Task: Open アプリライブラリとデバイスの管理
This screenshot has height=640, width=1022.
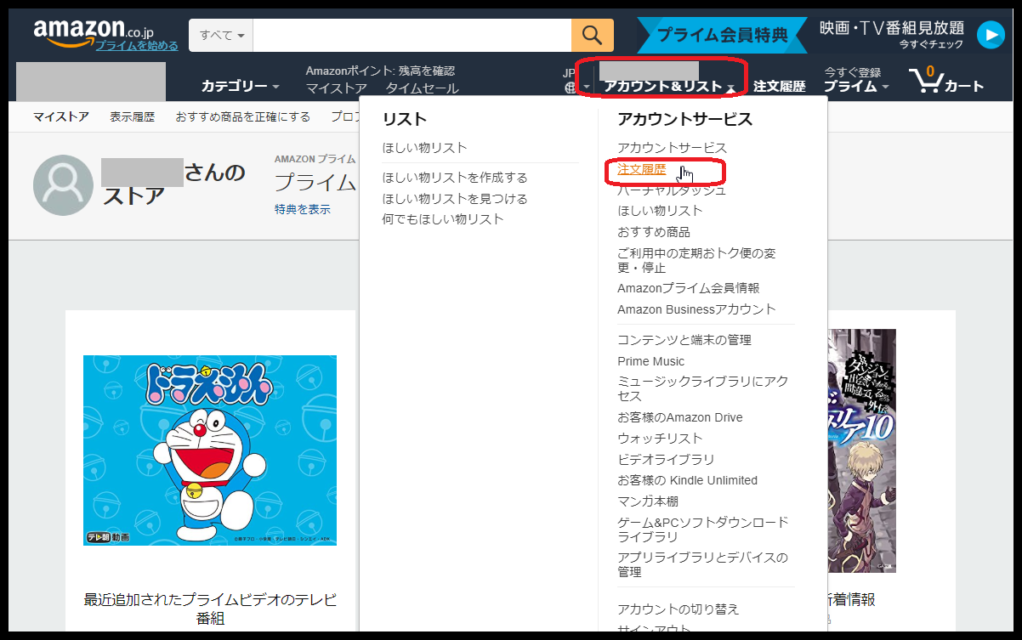Action: [x=703, y=564]
